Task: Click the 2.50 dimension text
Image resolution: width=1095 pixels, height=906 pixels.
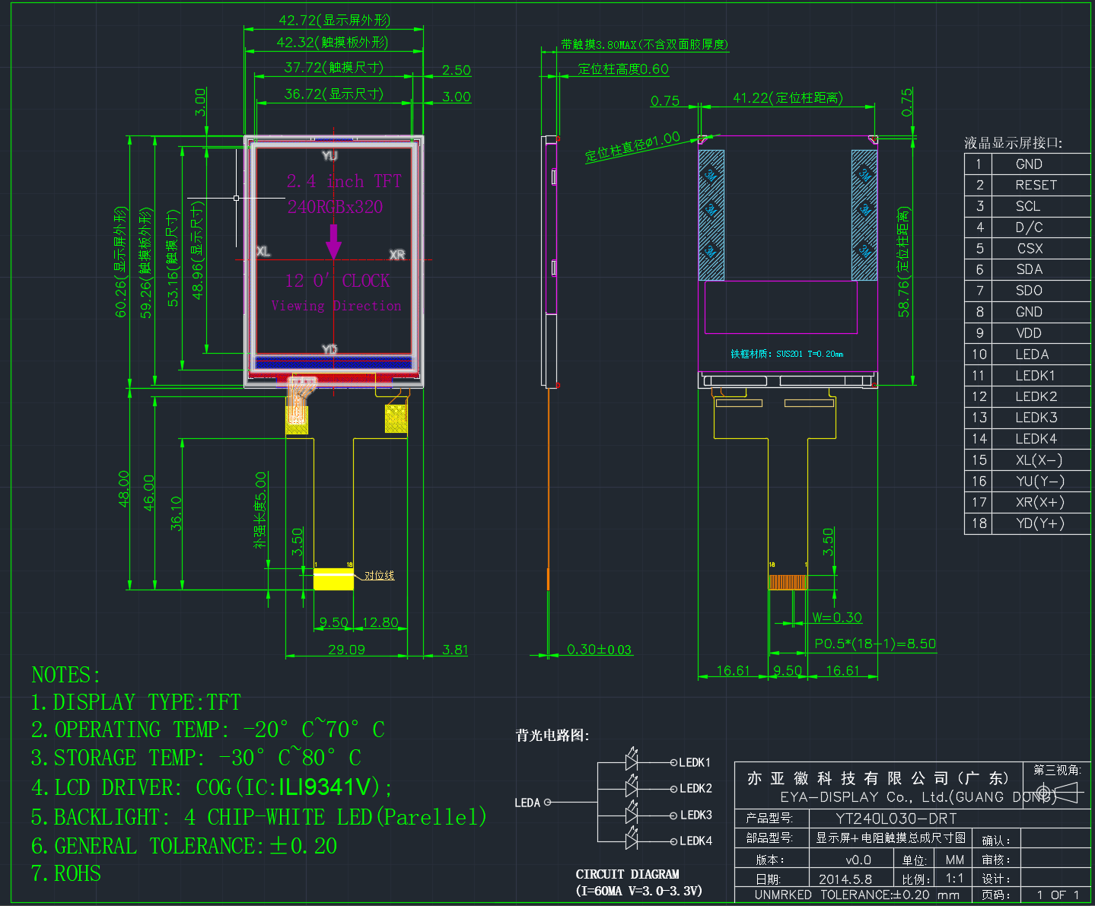Action: [x=457, y=71]
